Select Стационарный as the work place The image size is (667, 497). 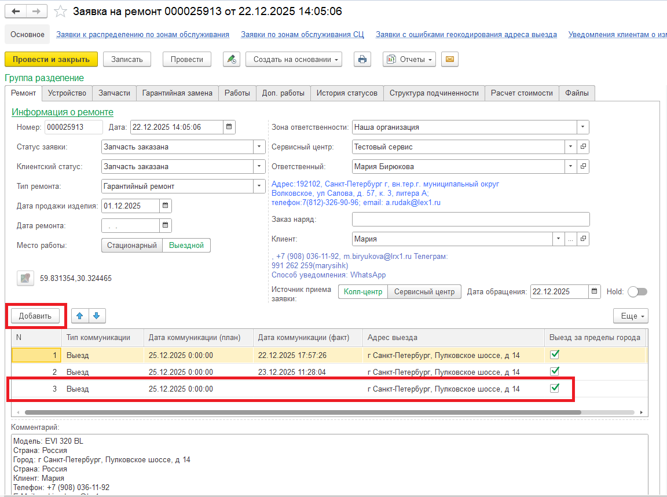click(131, 245)
